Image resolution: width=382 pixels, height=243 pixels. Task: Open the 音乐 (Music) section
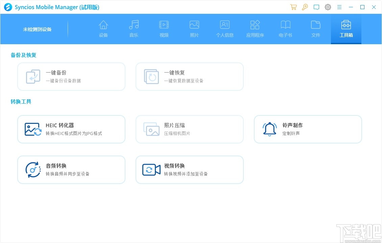pos(134,29)
